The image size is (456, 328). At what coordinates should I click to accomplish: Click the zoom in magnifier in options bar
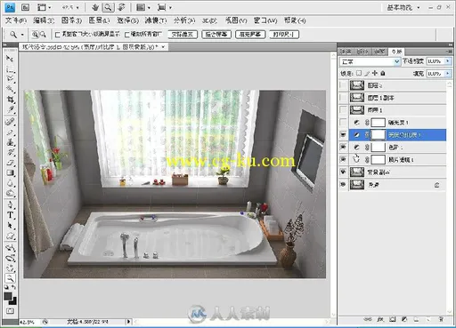[35, 35]
